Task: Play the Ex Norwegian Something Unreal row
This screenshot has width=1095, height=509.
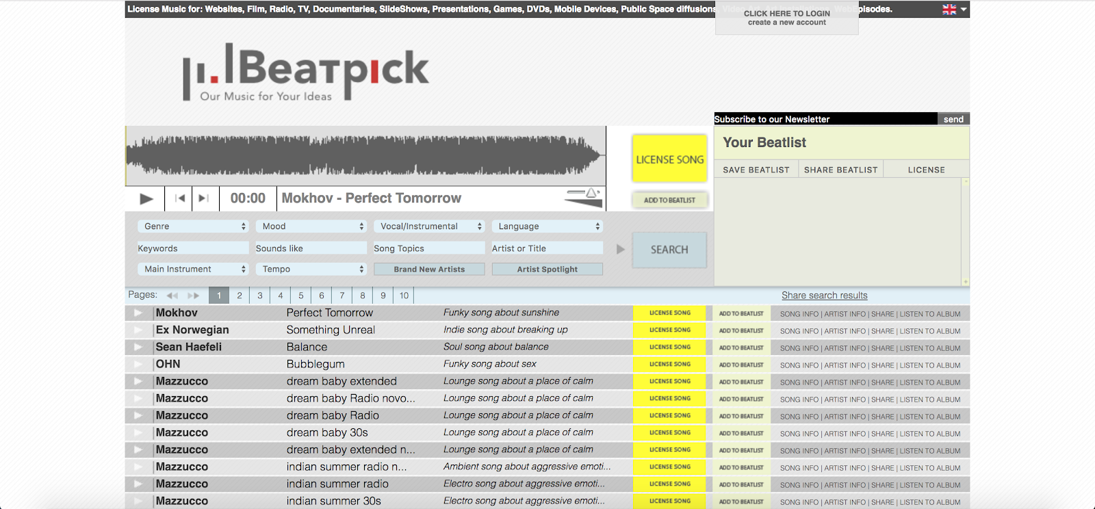Action: (x=138, y=330)
